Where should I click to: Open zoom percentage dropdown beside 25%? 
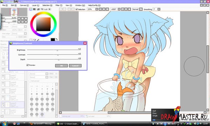[x=97, y=9]
